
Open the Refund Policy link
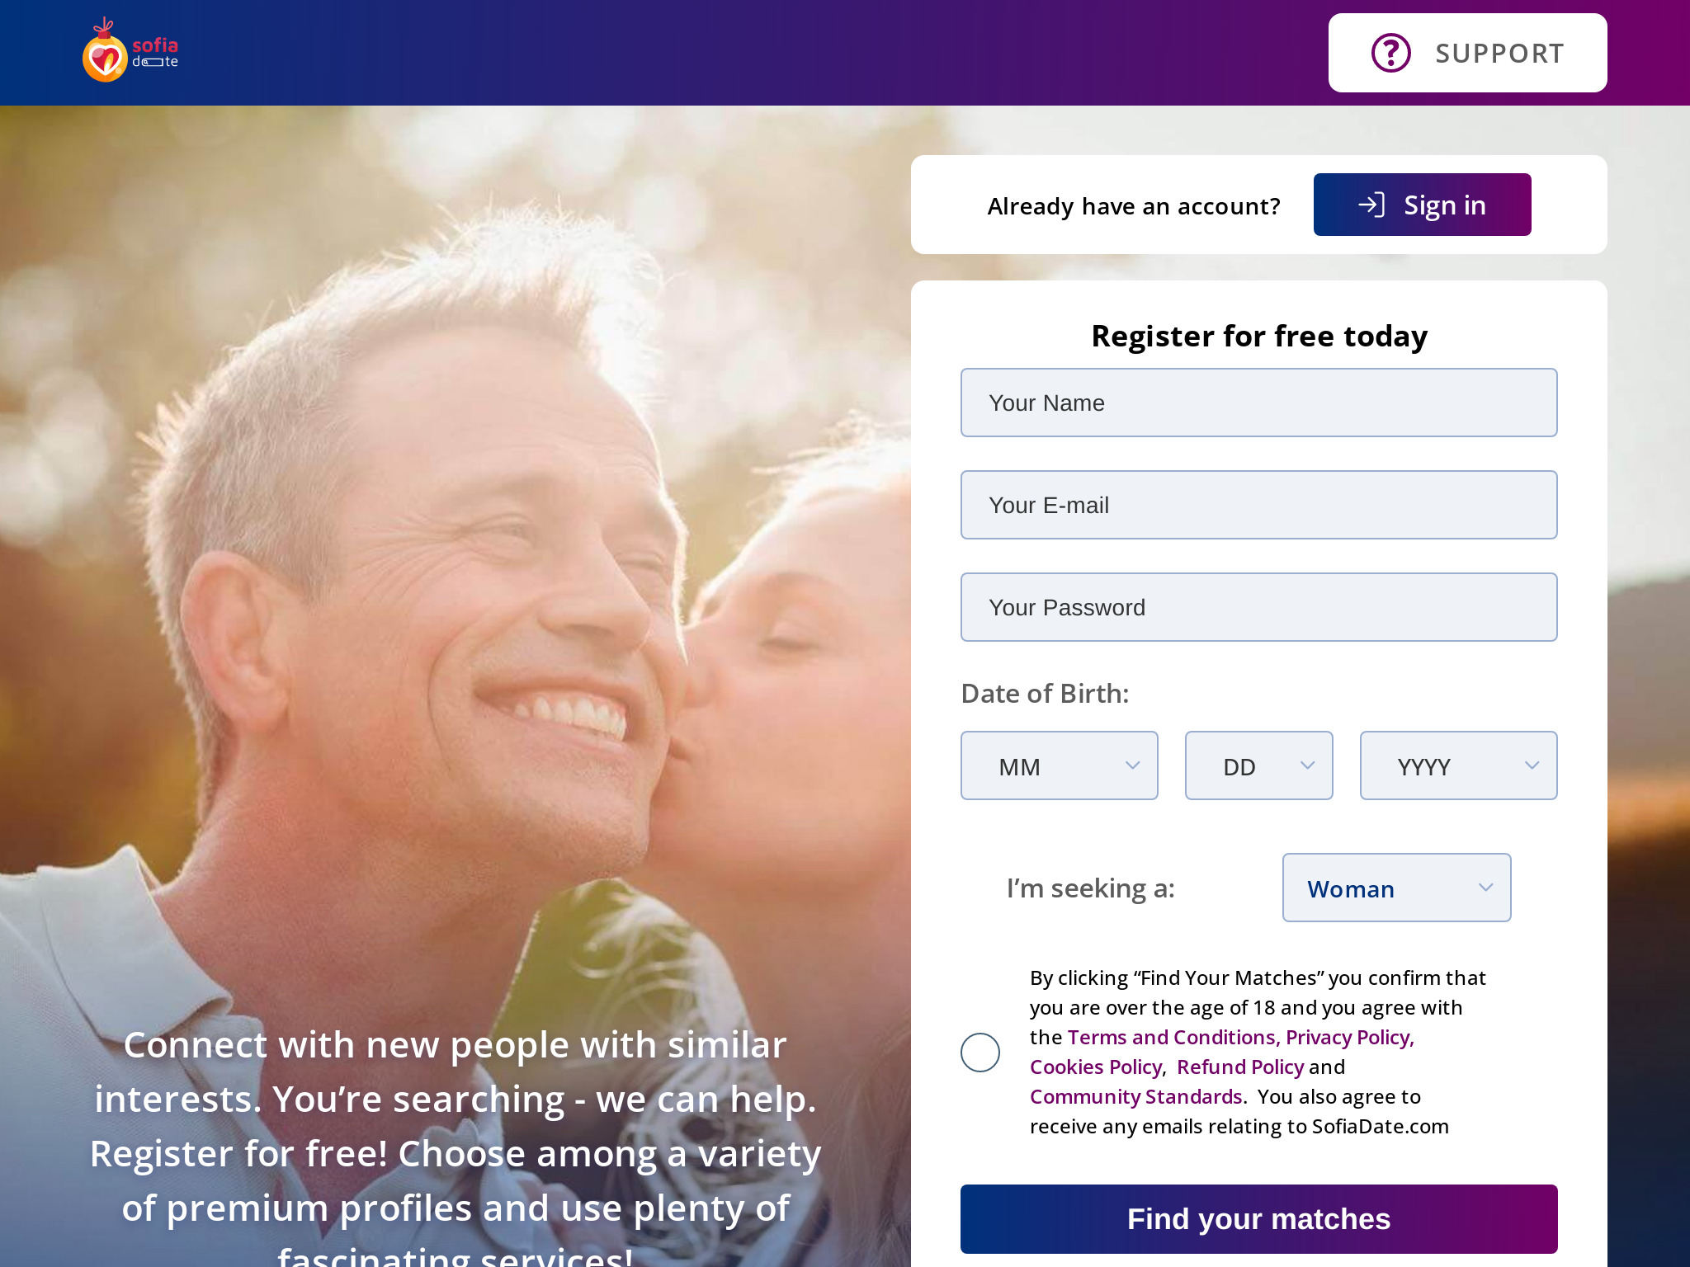(x=1240, y=1067)
